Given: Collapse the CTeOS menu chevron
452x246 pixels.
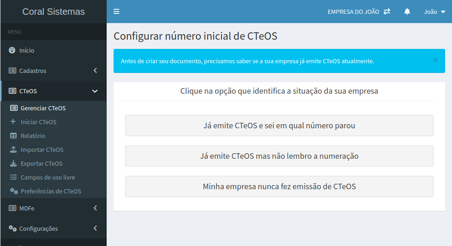Looking at the screenshot, I should point(95,91).
